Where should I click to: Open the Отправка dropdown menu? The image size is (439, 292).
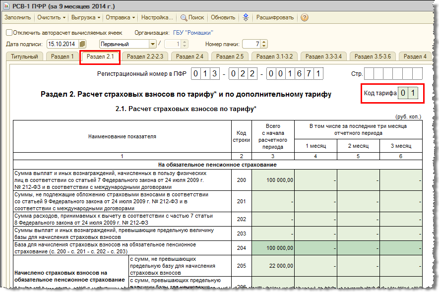[121, 17]
